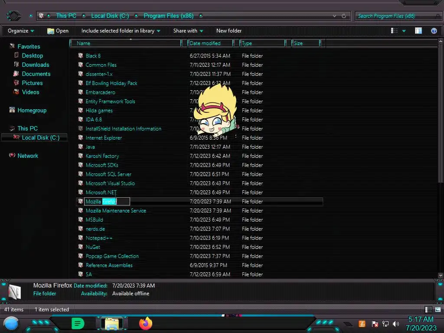The width and height of the screenshot is (444, 333).
Task: Select the Common Files folder
Action: click(x=101, y=65)
